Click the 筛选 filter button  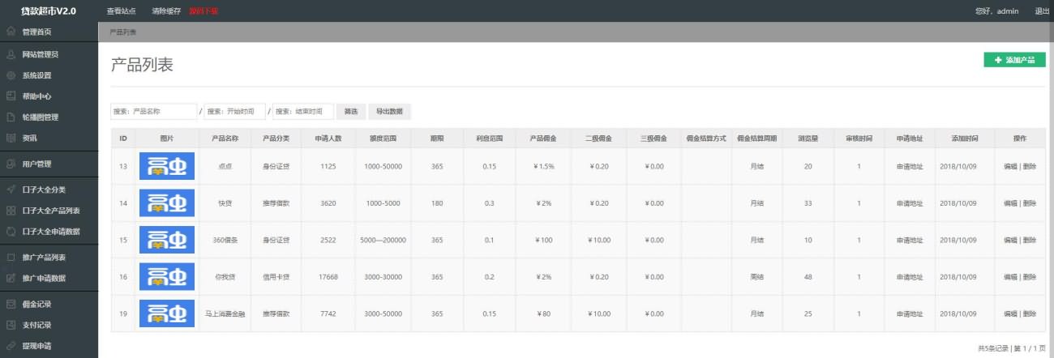pyautogui.click(x=350, y=112)
